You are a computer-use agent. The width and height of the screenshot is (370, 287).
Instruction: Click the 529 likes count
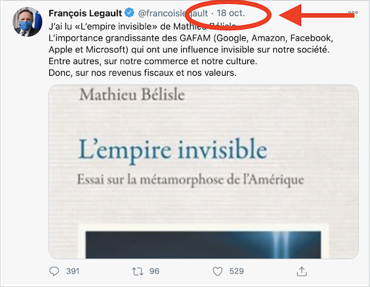(236, 271)
